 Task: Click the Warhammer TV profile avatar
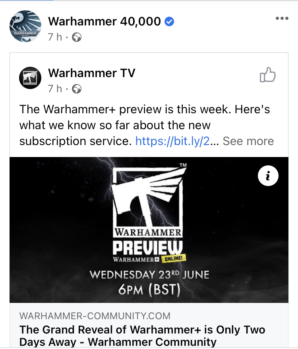pos(30,78)
